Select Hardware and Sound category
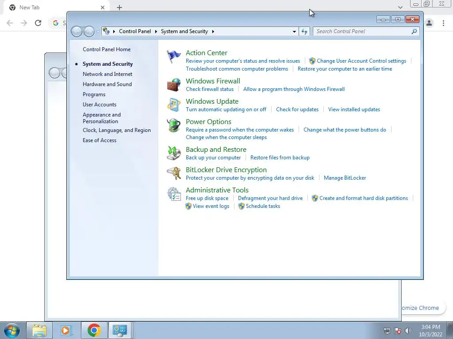The image size is (453, 339). (107, 84)
